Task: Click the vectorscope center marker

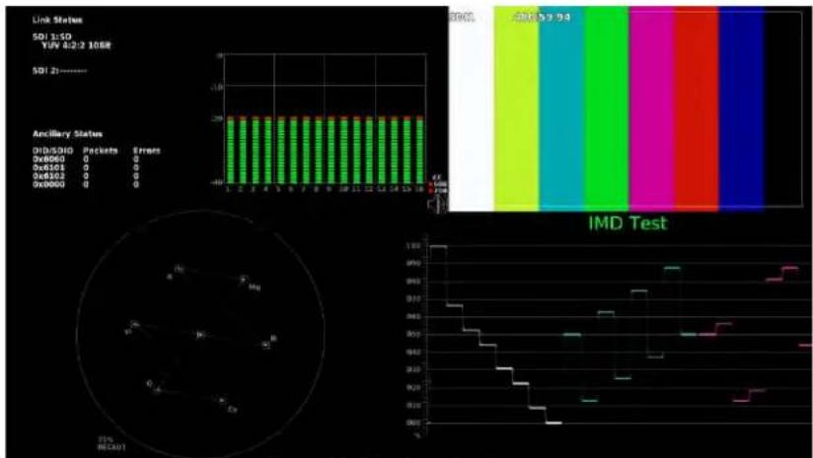Action: [x=200, y=335]
